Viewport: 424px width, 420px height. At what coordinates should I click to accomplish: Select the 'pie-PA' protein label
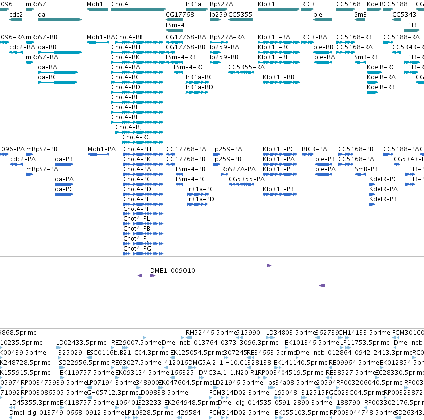pyautogui.click(x=325, y=169)
